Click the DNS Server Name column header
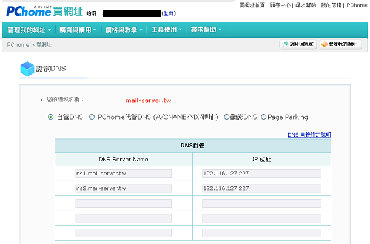 pyautogui.click(x=124, y=160)
